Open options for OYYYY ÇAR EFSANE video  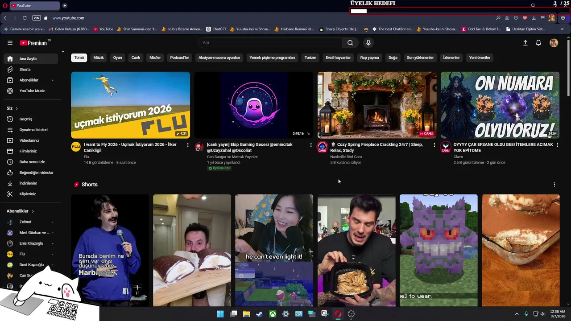[557, 145]
